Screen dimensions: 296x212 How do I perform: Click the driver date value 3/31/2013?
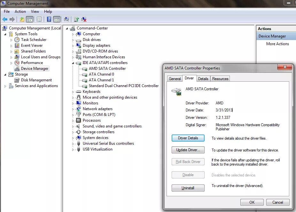click(x=224, y=110)
